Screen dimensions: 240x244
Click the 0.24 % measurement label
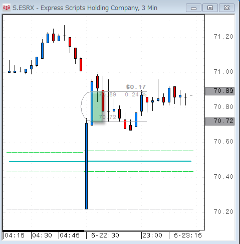coord(135,94)
